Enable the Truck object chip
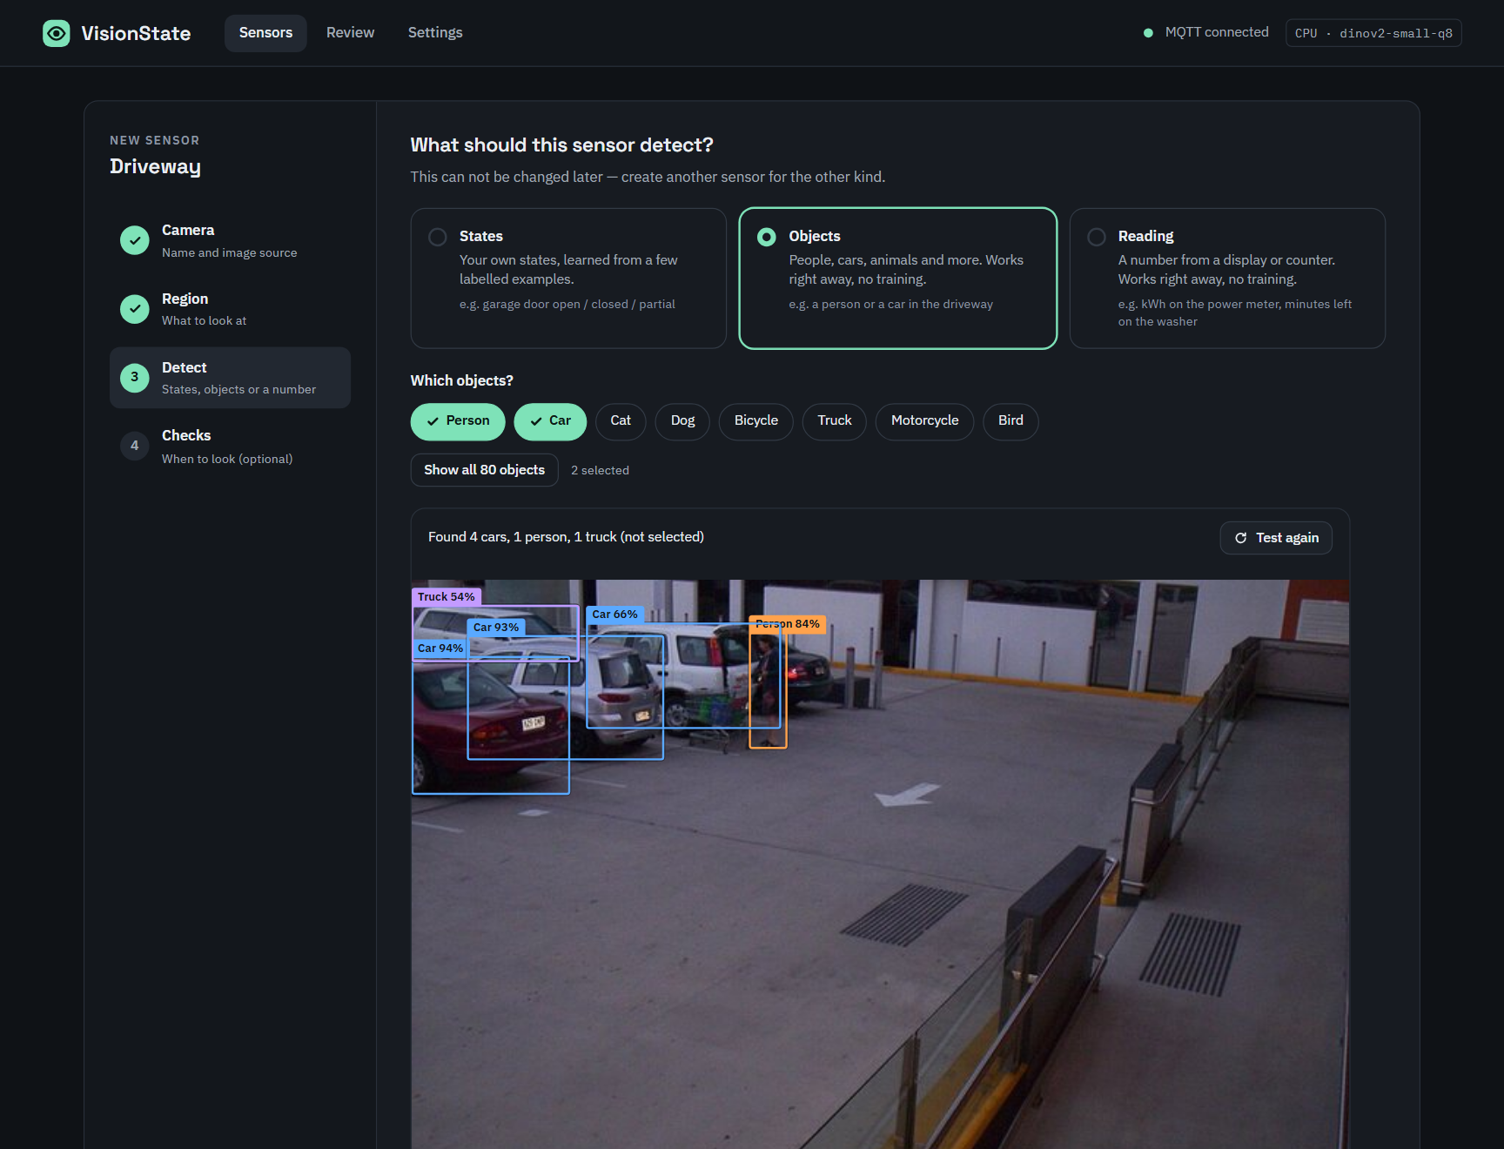 [834, 421]
